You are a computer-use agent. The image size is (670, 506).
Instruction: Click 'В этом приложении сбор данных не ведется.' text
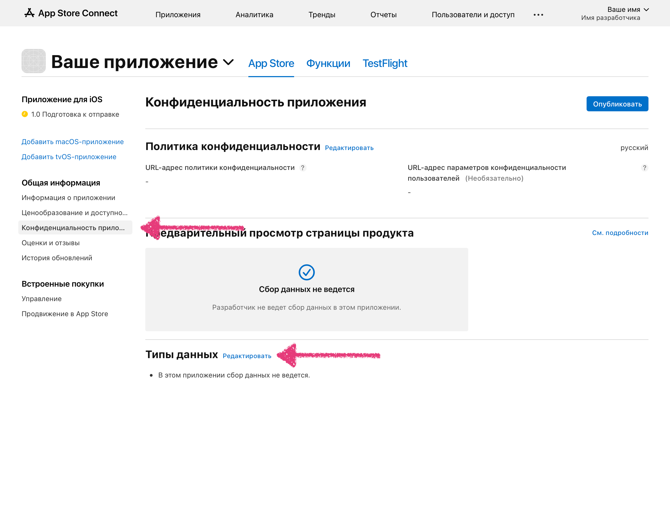(x=234, y=375)
